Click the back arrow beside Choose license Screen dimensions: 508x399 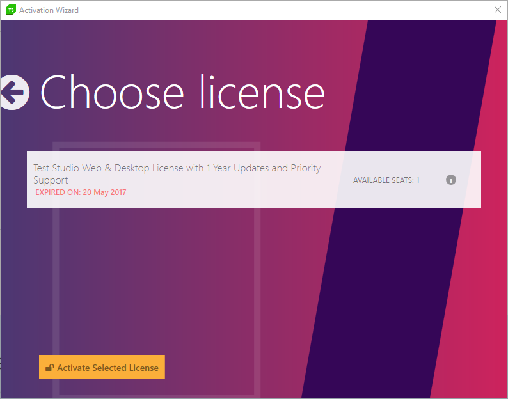pyautogui.click(x=14, y=92)
